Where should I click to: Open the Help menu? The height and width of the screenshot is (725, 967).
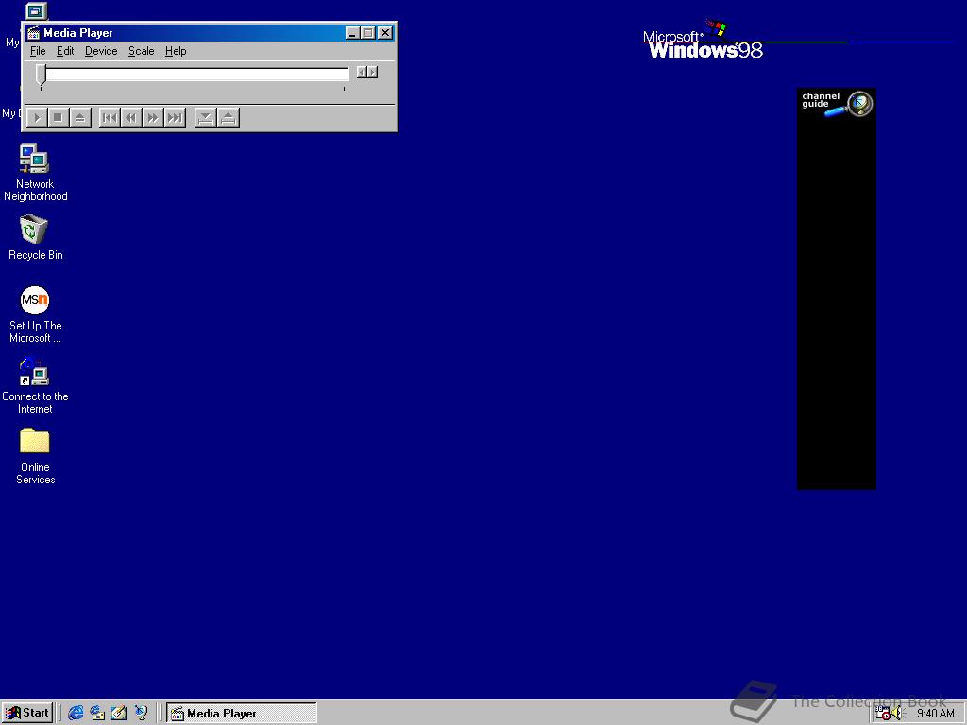pyautogui.click(x=176, y=51)
